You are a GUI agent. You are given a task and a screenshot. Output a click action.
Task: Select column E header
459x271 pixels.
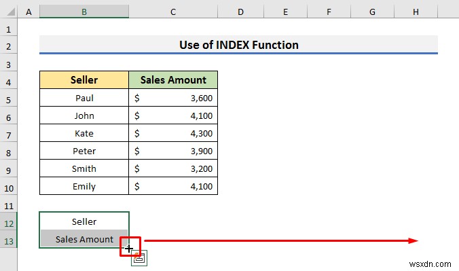[285, 12]
